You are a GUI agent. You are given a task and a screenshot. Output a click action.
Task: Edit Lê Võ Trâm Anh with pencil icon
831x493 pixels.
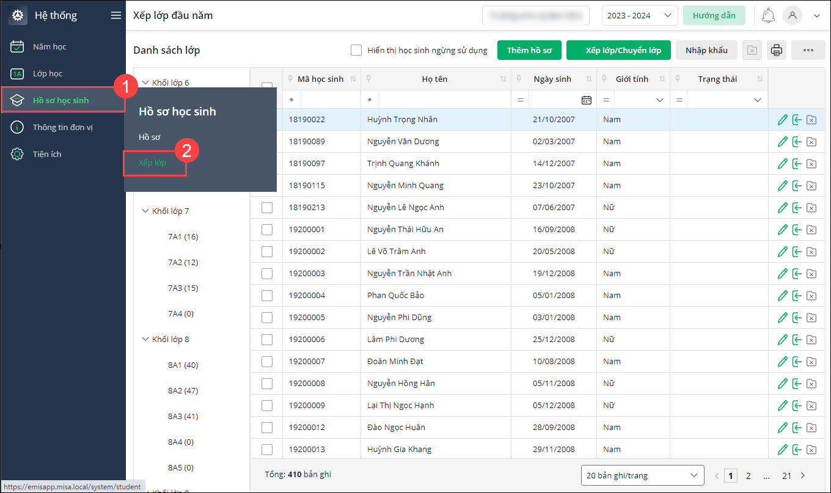(x=782, y=252)
